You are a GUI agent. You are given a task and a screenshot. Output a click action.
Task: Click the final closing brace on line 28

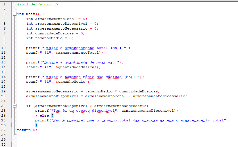point(18,135)
